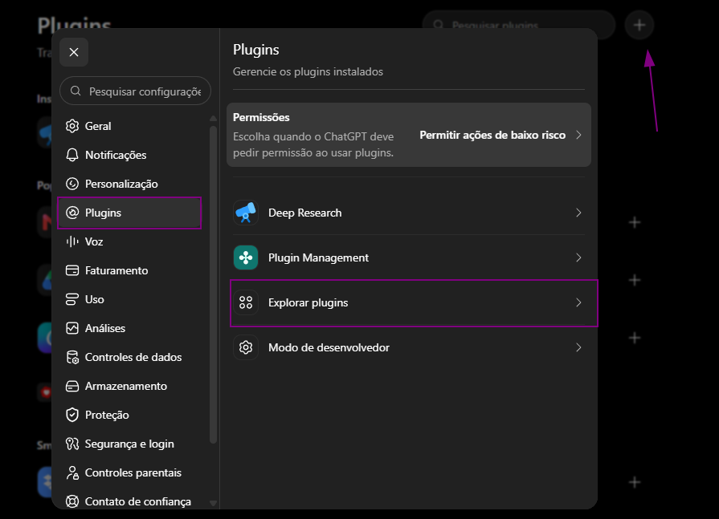
Task: Click the Voz waveform icon
Action: 72,241
